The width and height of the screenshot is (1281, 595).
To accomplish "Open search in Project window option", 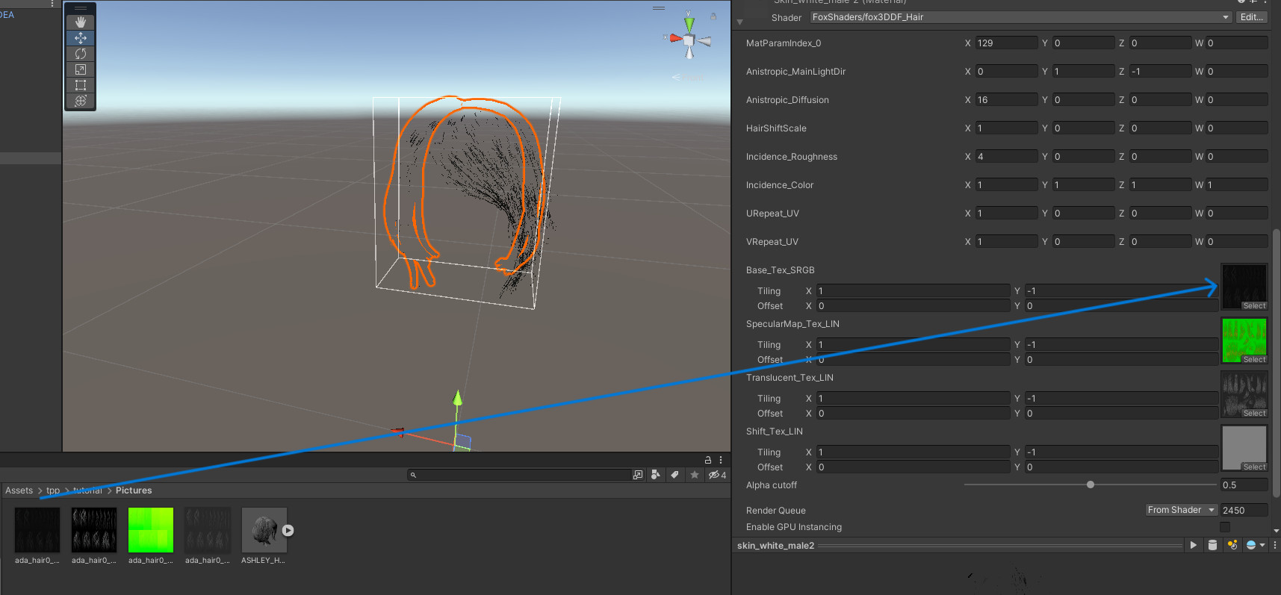I will (x=638, y=475).
